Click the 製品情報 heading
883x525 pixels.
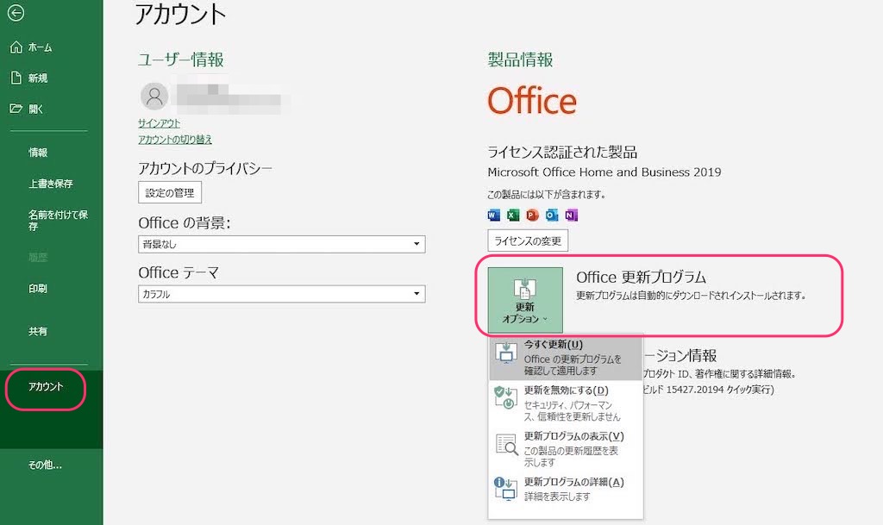coord(520,59)
